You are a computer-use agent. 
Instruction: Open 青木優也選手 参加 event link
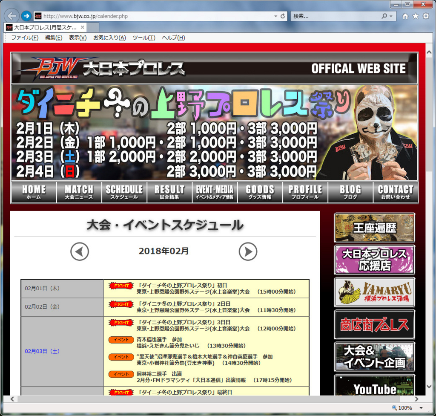pyautogui.click(x=159, y=339)
